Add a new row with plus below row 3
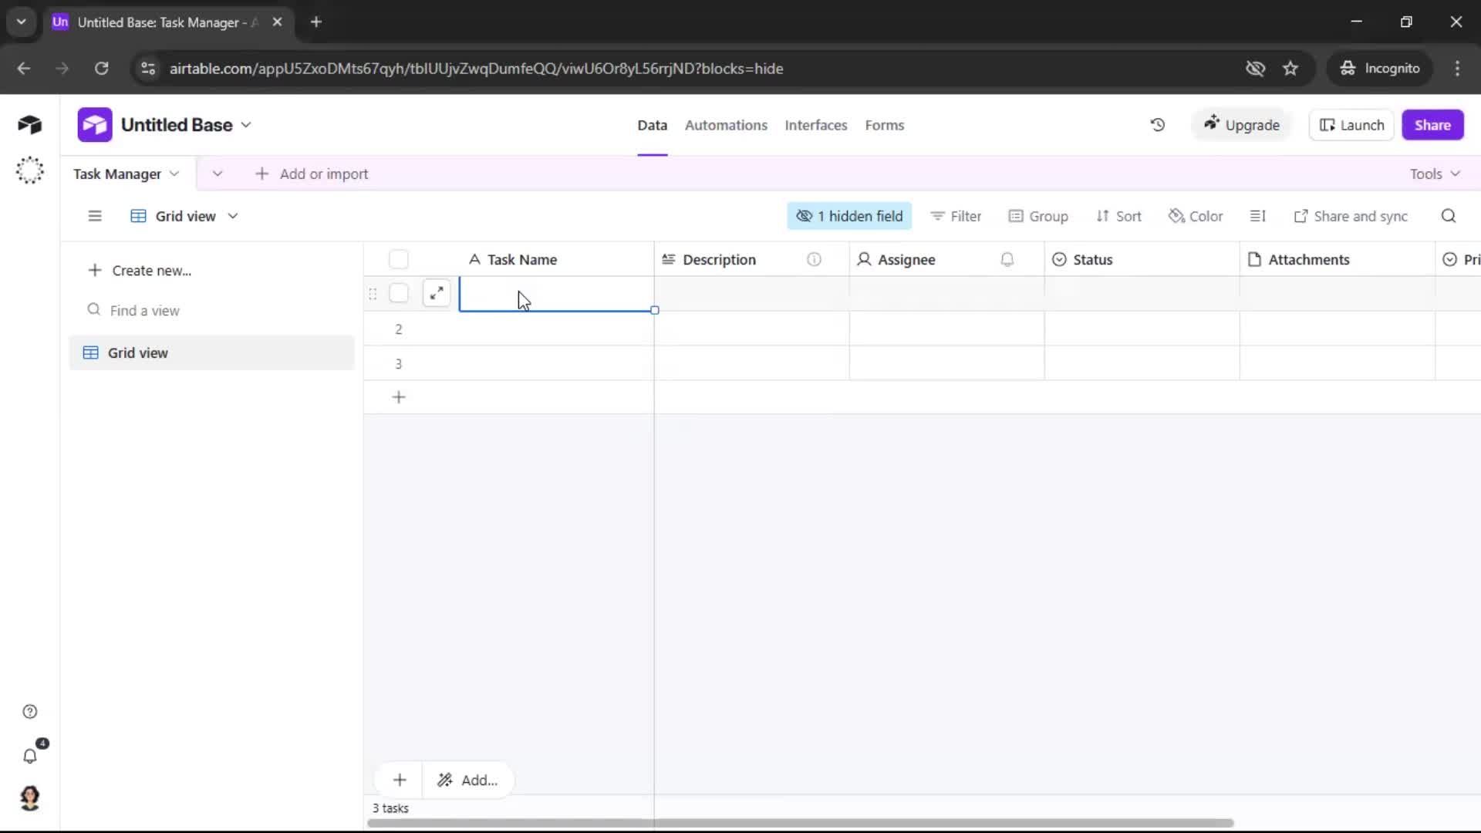This screenshot has height=833, width=1481. (399, 397)
